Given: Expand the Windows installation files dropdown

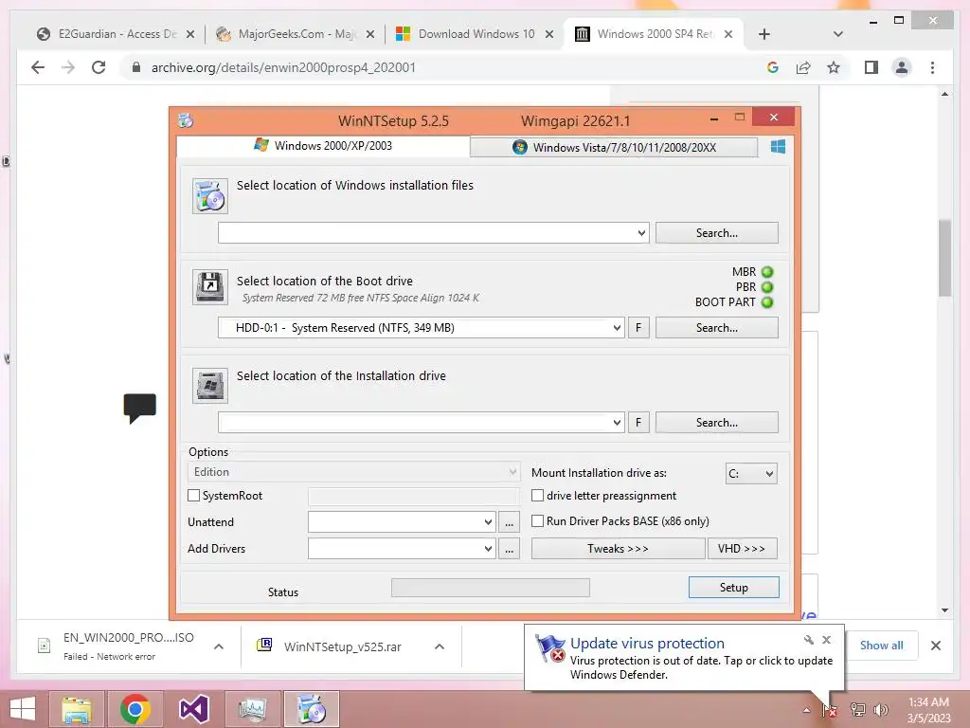Looking at the screenshot, I should (x=641, y=233).
